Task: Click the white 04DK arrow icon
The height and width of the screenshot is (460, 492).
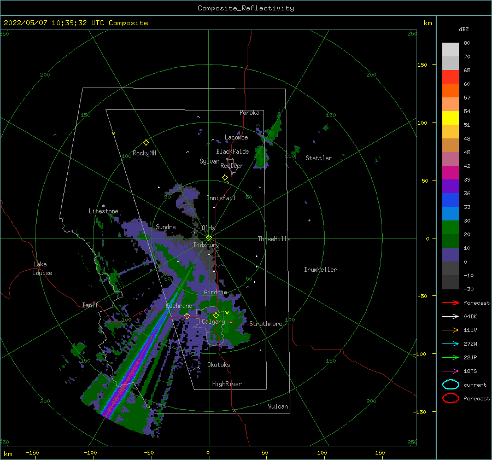Action: pyautogui.click(x=450, y=317)
